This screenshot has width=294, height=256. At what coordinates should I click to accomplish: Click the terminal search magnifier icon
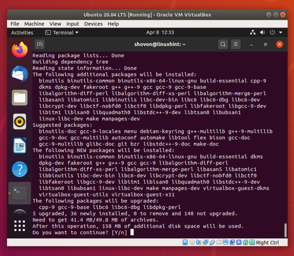pyautogui.click(x=223, y=44)
